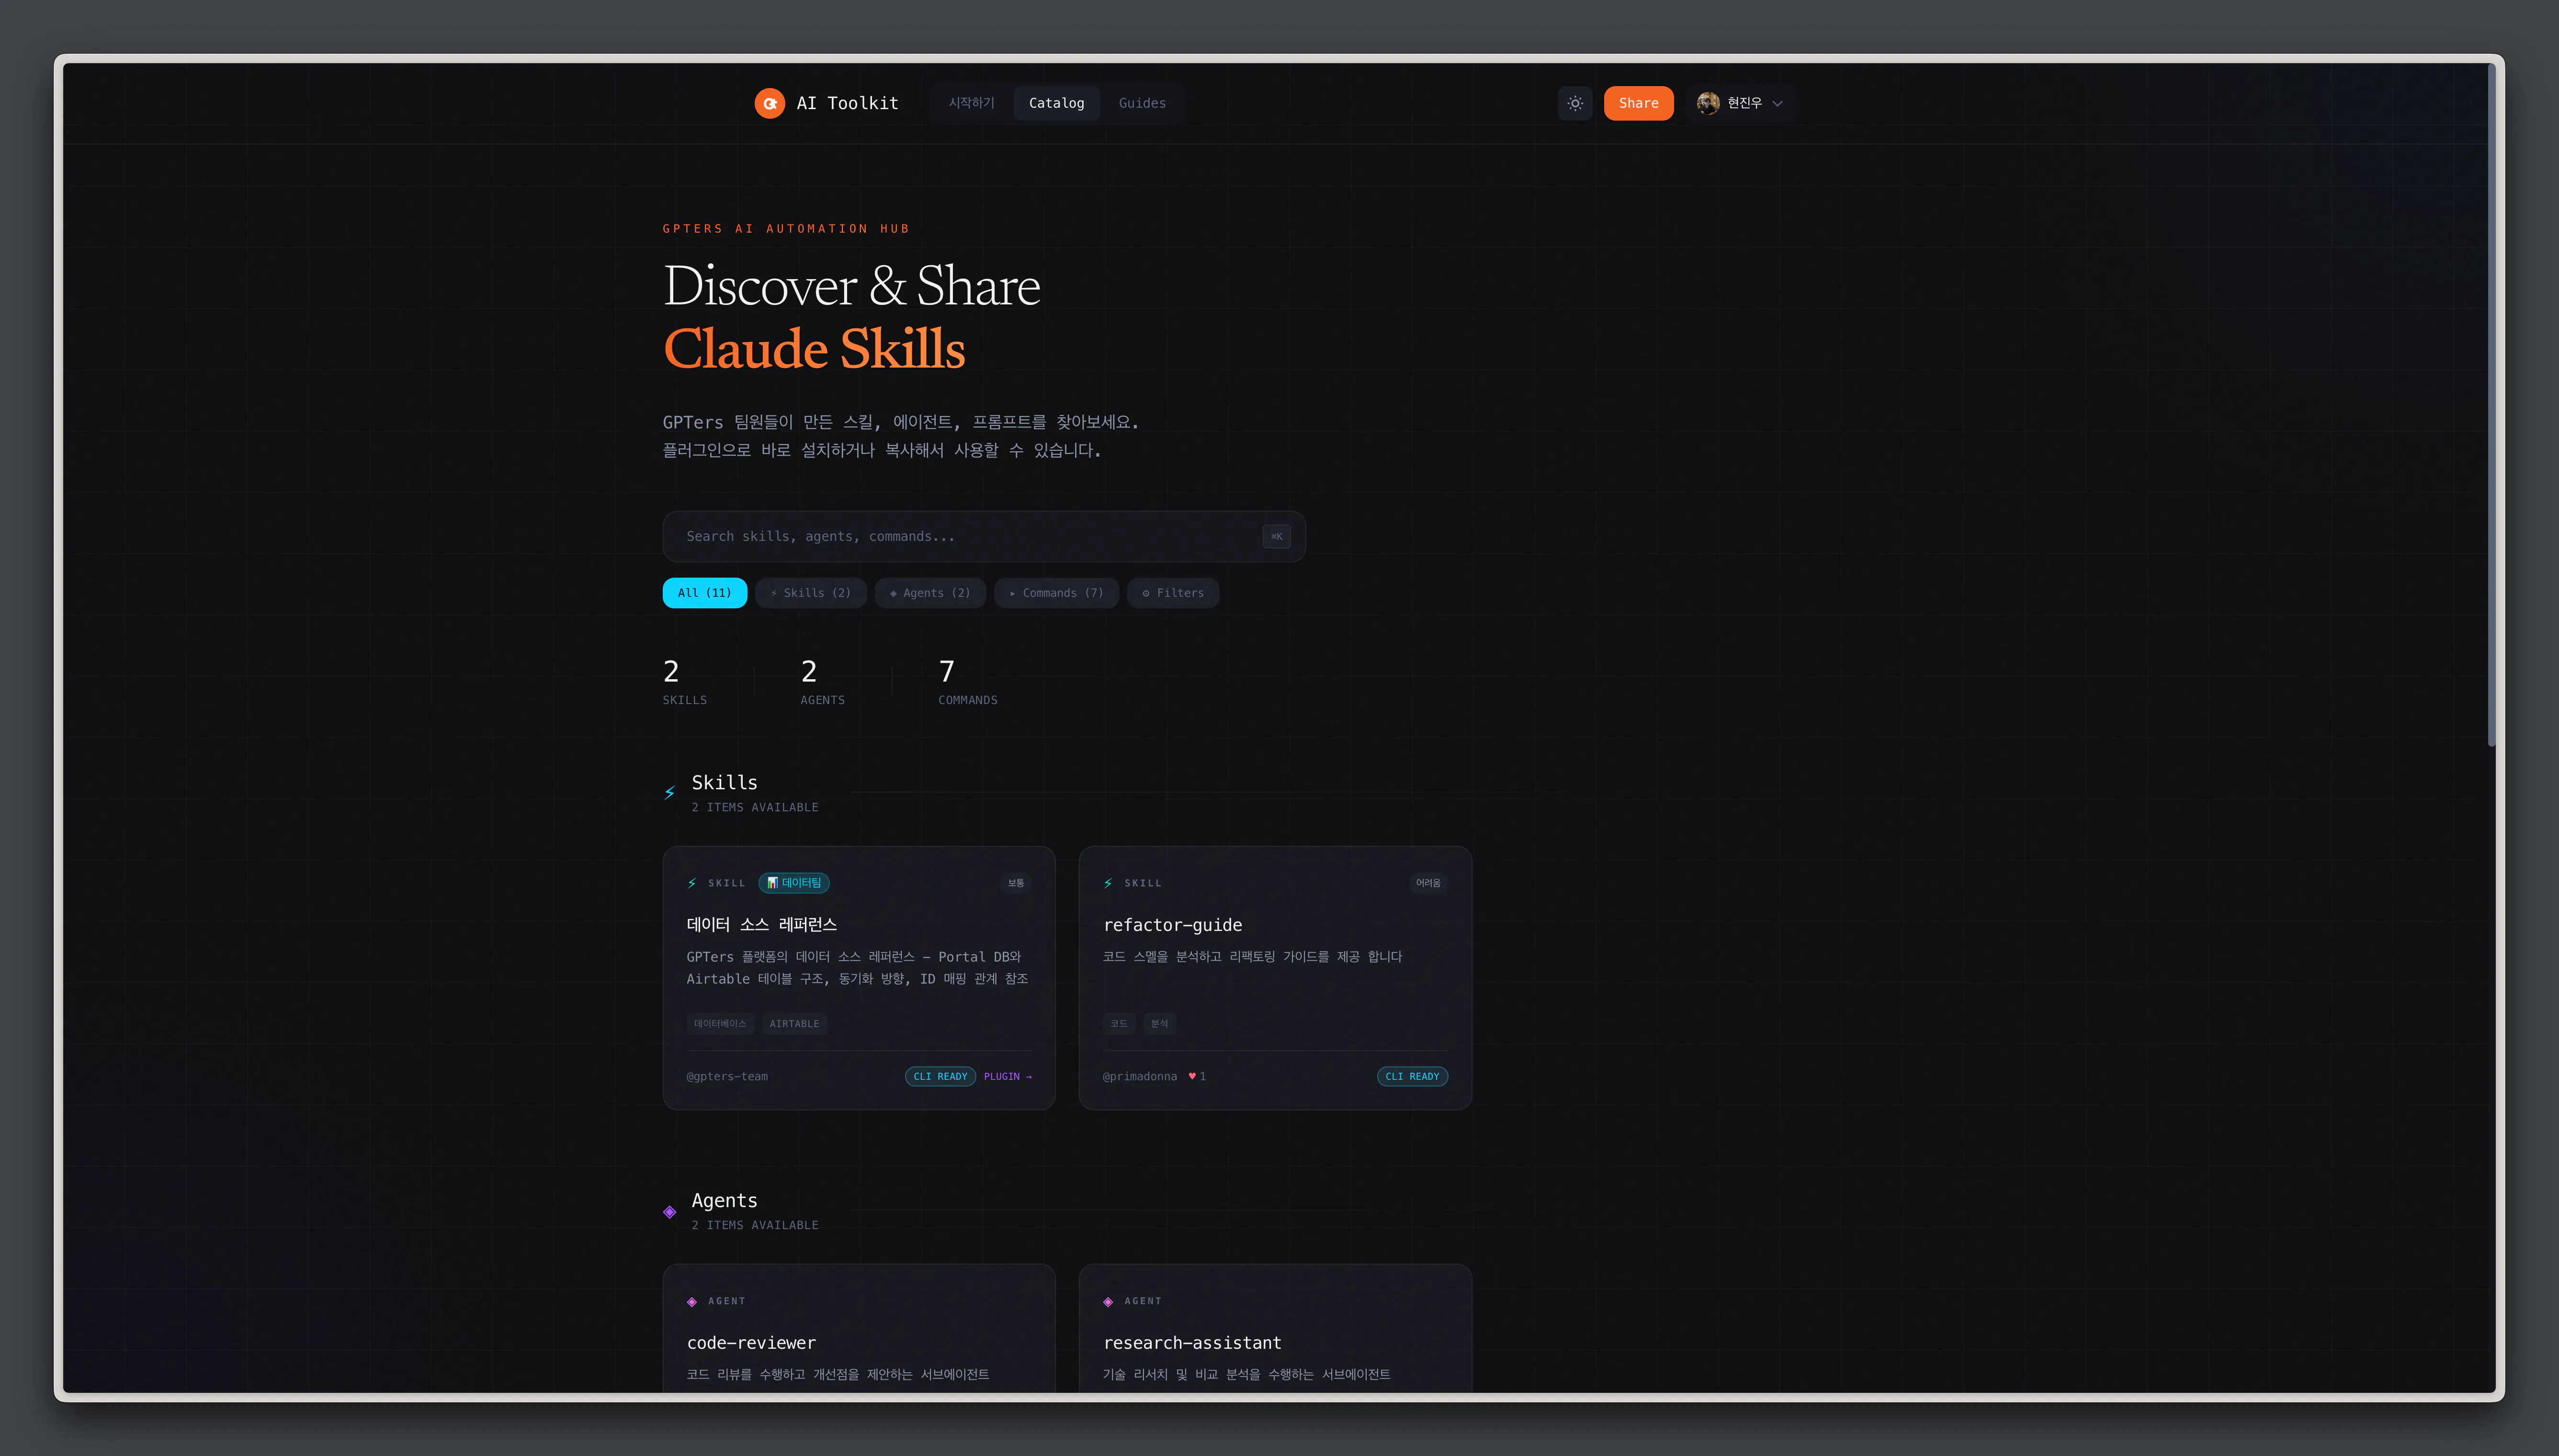Image resolution: width=2559 pixels, height=1456 pixels.
Task: Click the PLUGIN → link on data card
Action: tap(1008, 1077)
